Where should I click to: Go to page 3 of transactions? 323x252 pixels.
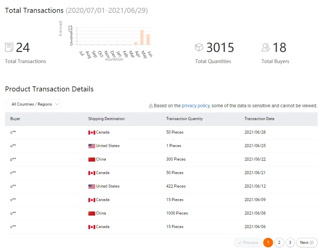pos(290,243)
